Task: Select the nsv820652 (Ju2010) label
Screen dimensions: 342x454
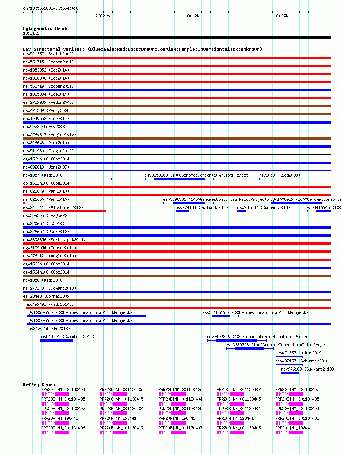Action: pyautogui.click(x=44, y=224)
